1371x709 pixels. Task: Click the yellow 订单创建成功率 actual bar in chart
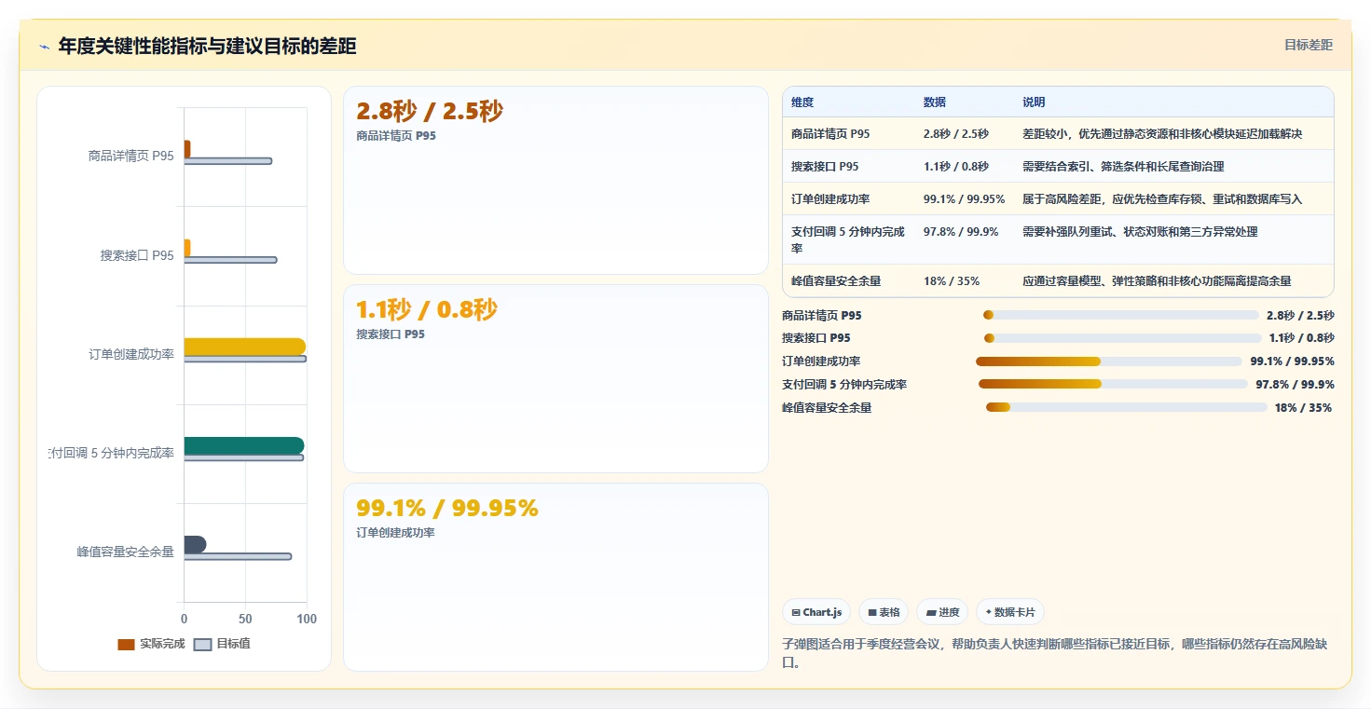(x=245, y=347)
